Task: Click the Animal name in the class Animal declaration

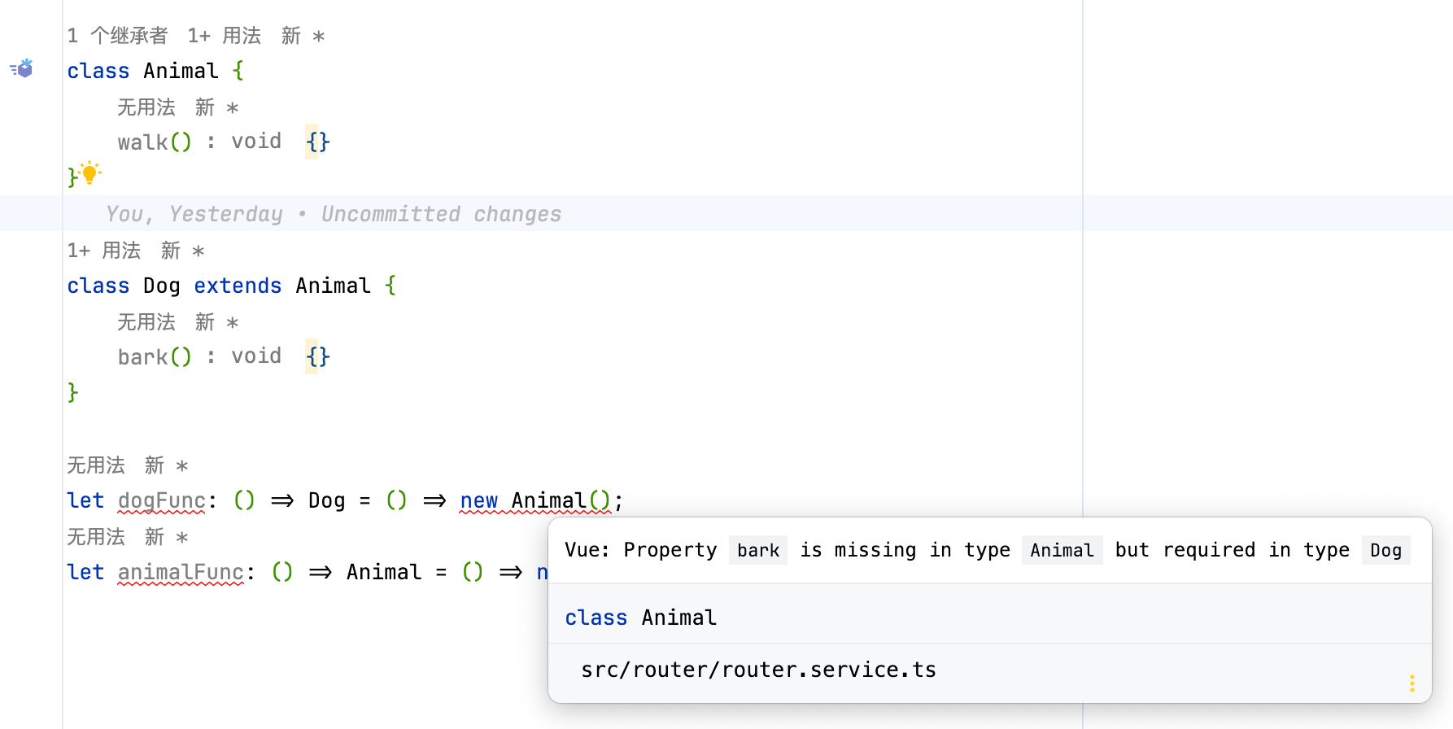Action: click(181, 71)
